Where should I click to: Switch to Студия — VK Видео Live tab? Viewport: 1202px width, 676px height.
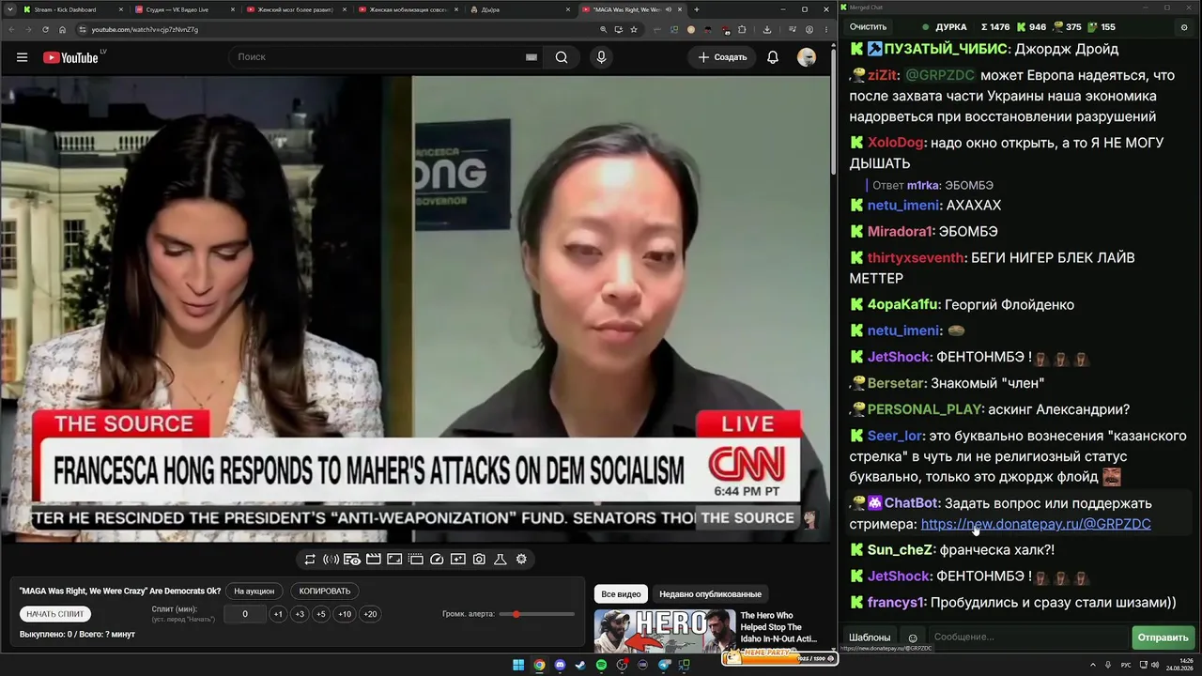coord(183,9)
